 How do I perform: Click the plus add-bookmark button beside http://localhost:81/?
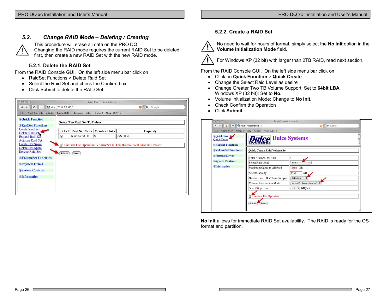coord(233,126)
